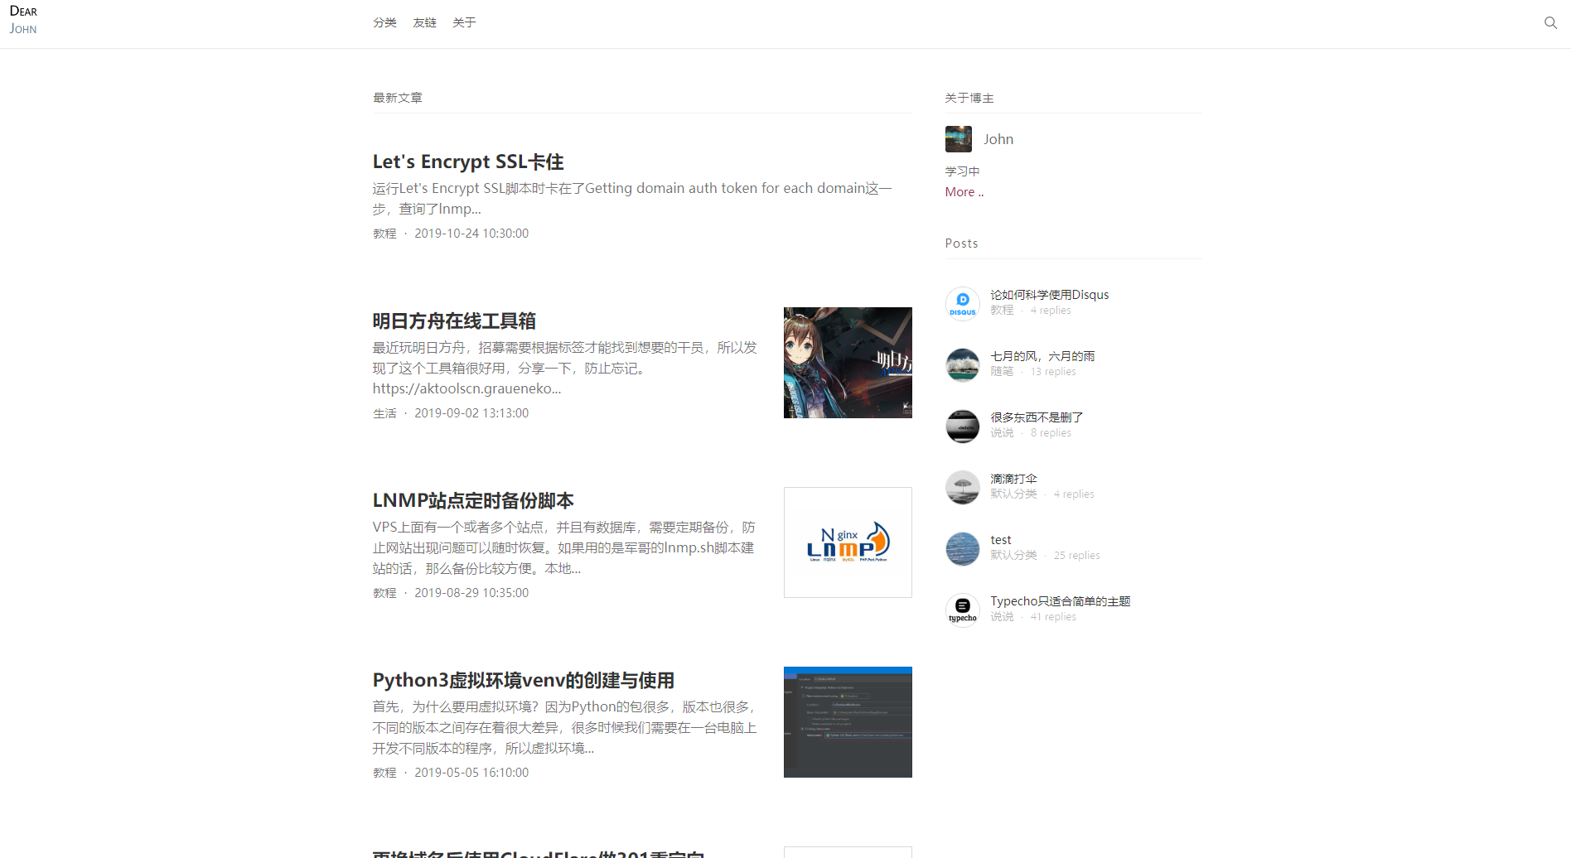Click 默认分类 under test post
The image size is (1571, 858).
click(x=1013, y=555)
